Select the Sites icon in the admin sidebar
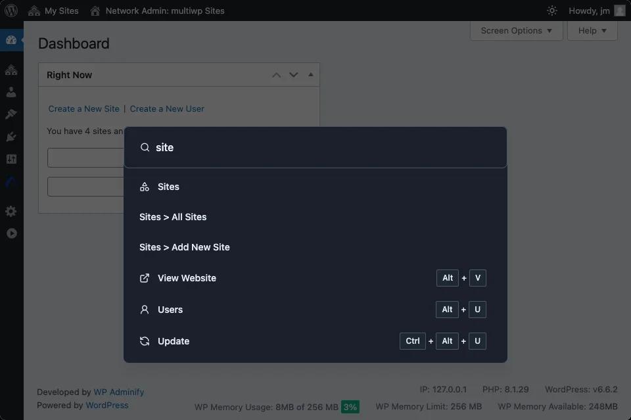 11,70
